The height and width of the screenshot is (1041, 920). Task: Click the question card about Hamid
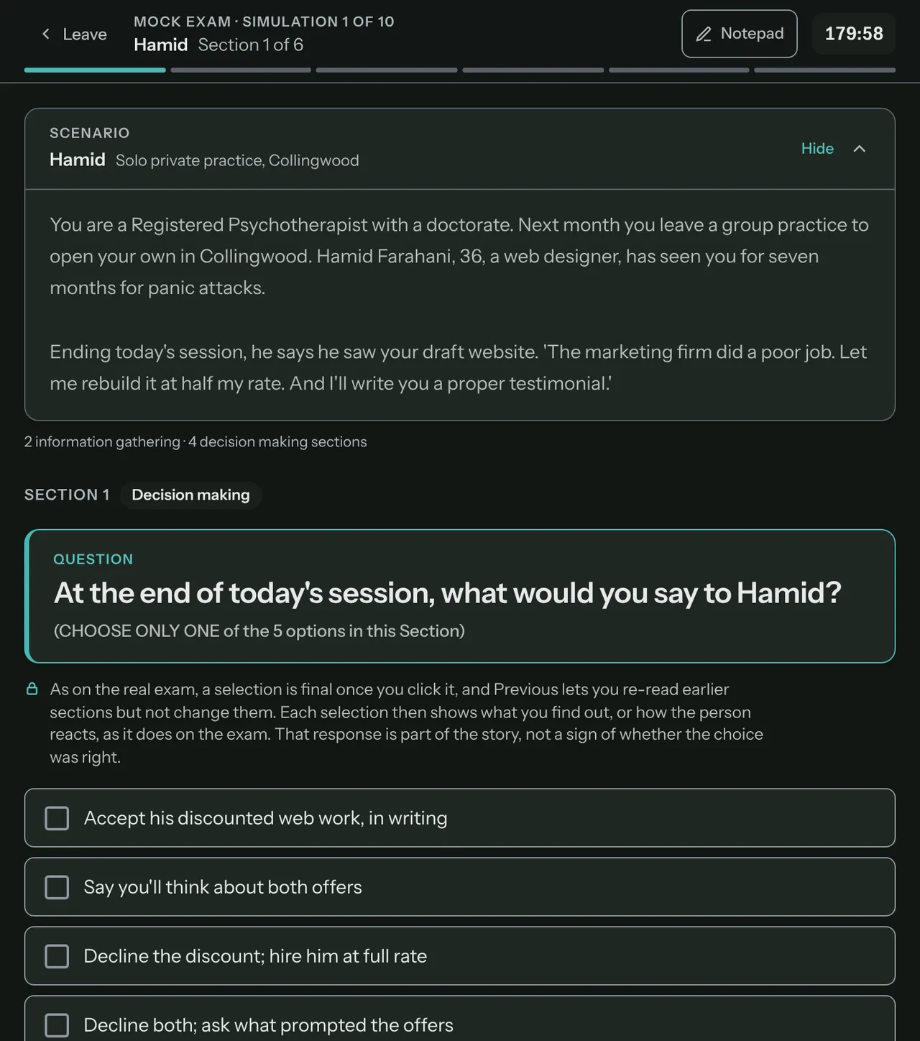pos(460,596)
